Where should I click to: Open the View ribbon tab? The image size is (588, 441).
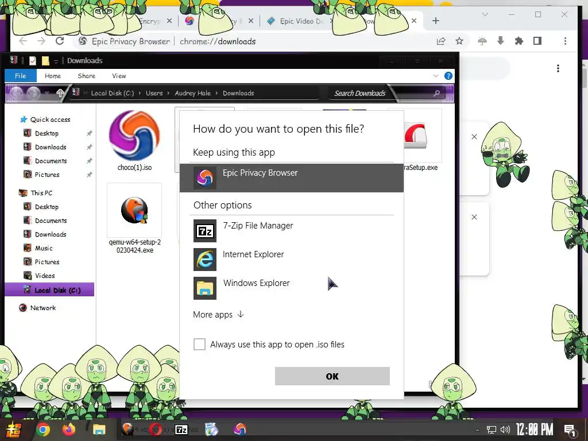click(119, 76)
